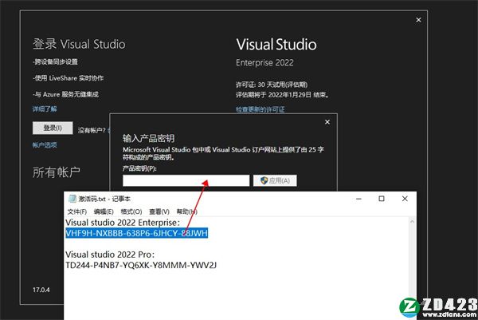Click the version number 17.0.4 text
This screenshot has height=320, width=478.
tap(41, 290)
